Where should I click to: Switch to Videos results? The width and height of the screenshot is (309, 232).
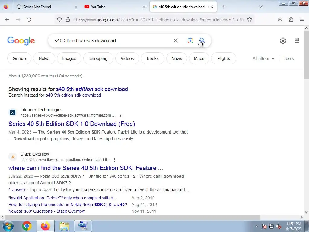(x=127, y=58)
